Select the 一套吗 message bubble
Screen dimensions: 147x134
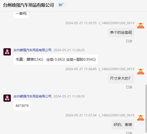[x=21, y=15]
